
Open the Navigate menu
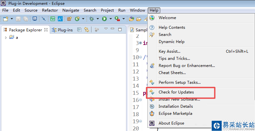(71, 10)
